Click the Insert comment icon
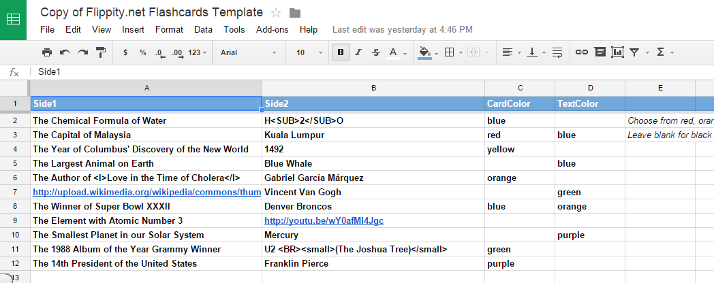 pyautogui.click(x=600, y=52)
